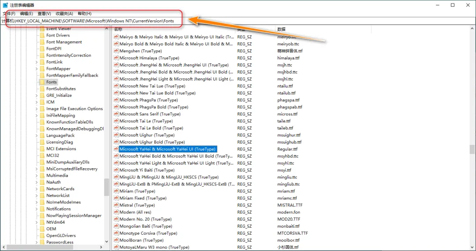The width and height of the screenshot is (476, 251).
Task: Click the string icon for Modern No. 20
Action: (x=116, y=219)
